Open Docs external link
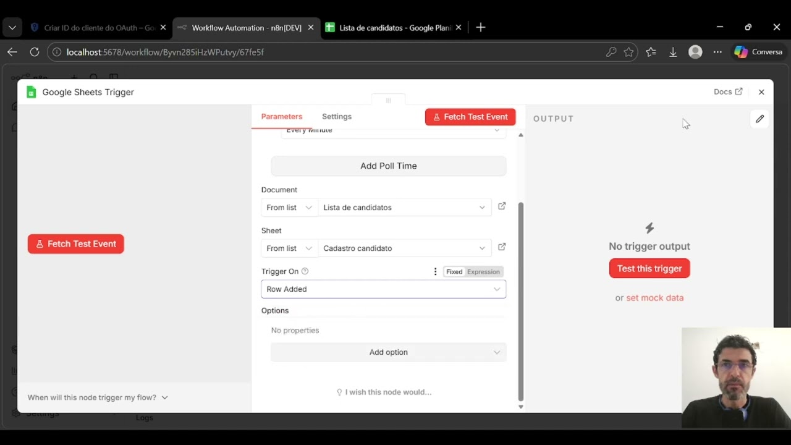Viewport: 791px width, 445px height. (728, 91)
